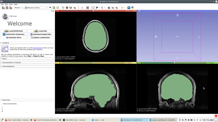Screen dimensions: 218x122
Task: Go to next module with forward arrow
Action: click(x=58, y=8)
